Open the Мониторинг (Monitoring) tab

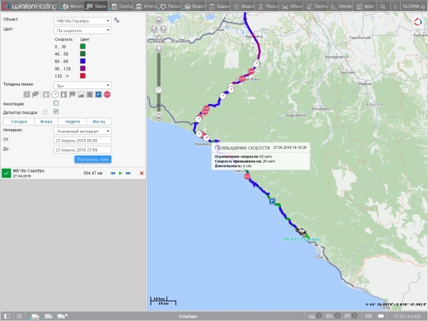coord(72,6)
